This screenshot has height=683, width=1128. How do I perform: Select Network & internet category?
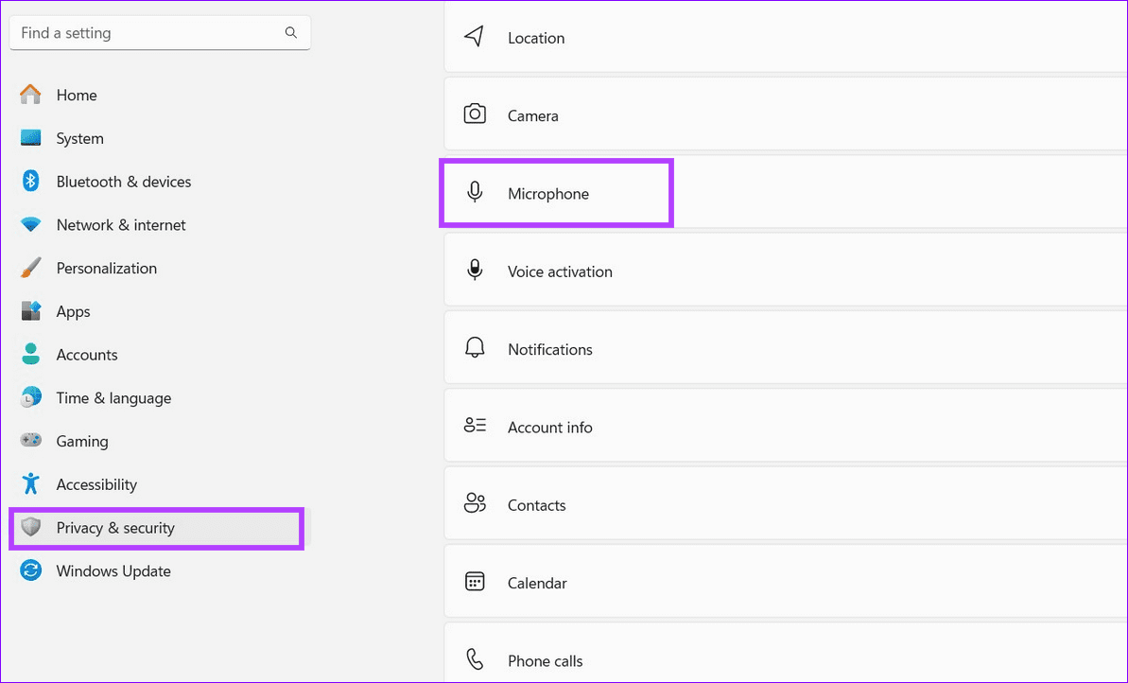tap(120, 225)
